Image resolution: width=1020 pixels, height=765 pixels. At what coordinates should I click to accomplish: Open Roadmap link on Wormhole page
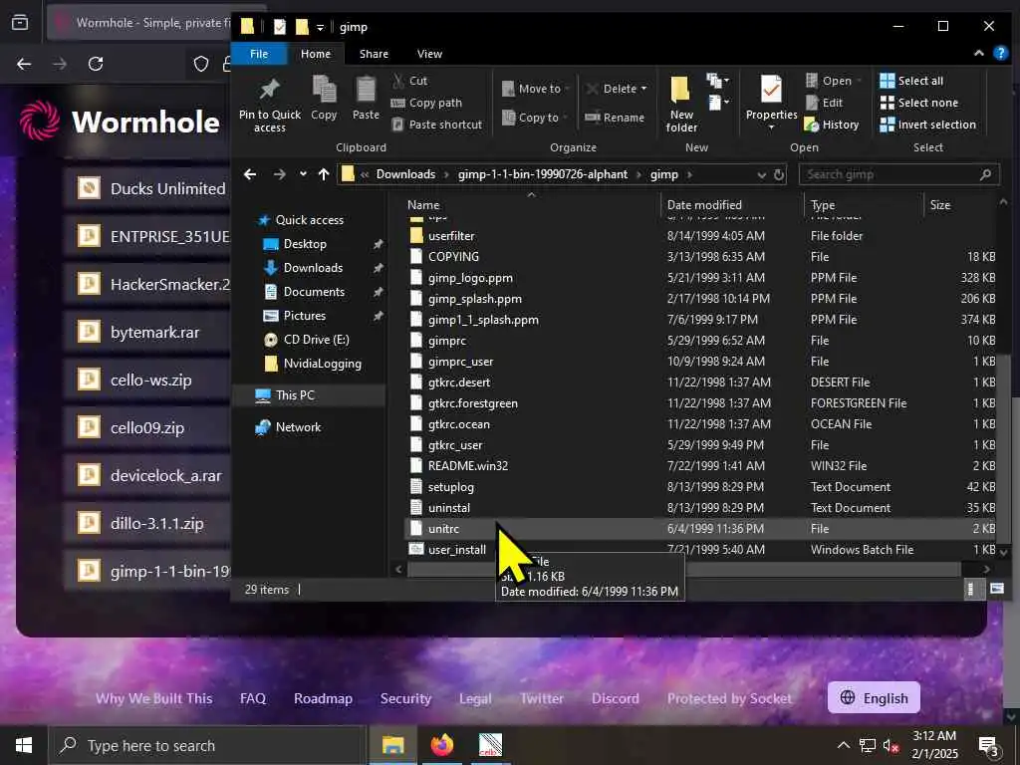tap(323, 698)
